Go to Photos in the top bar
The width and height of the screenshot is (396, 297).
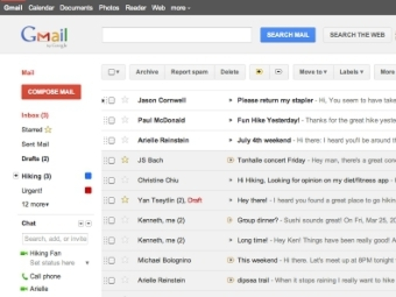click(109, 8)
